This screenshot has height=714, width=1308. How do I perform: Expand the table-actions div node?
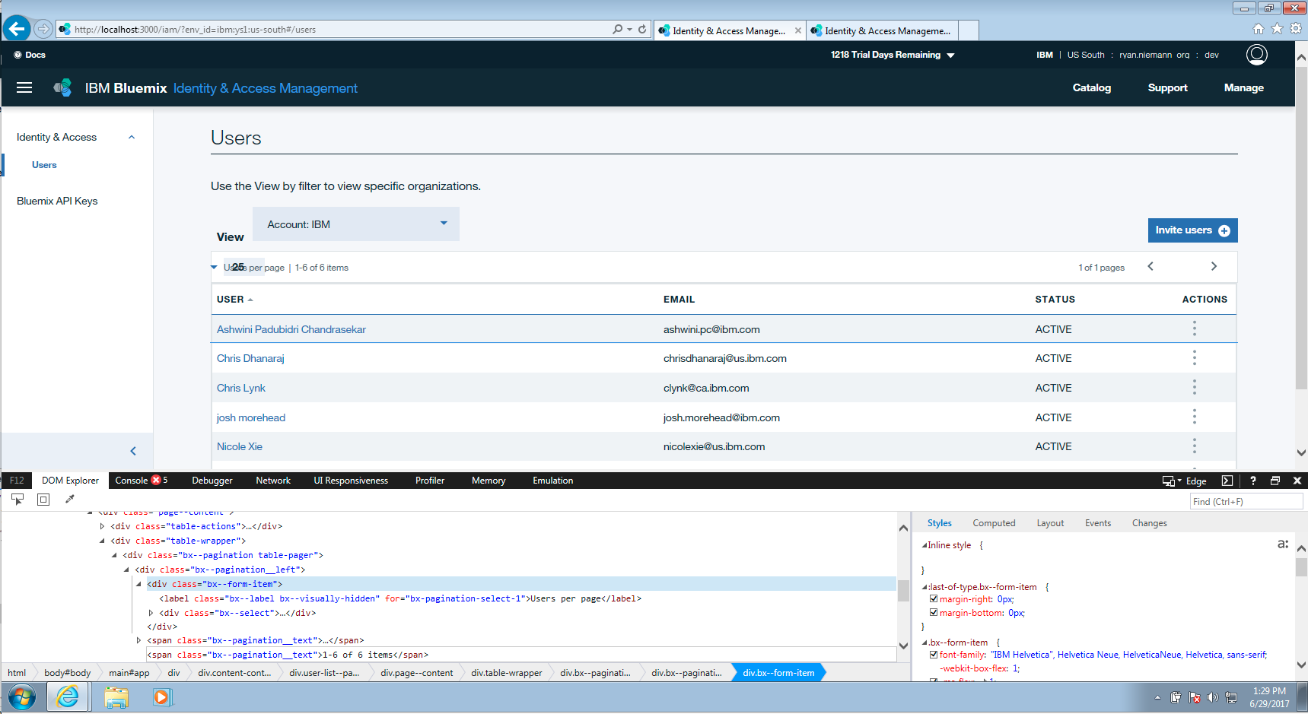(x=102, y=526)
